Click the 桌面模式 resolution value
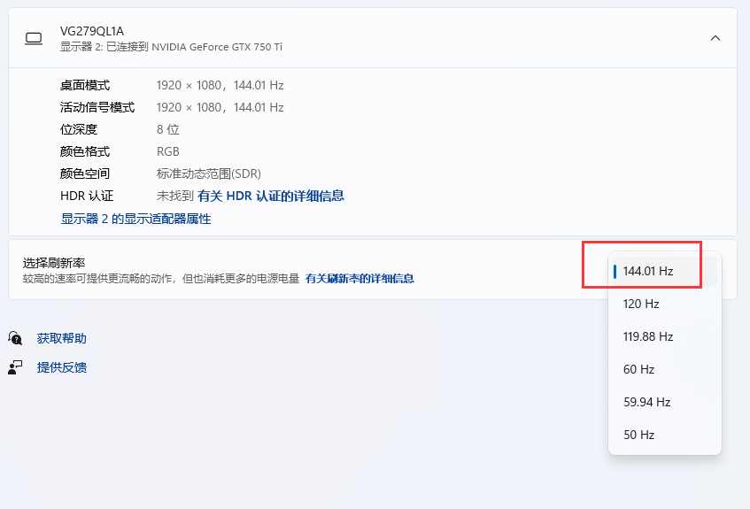Viewport: 750px width, 509px height. pos(220,85)
